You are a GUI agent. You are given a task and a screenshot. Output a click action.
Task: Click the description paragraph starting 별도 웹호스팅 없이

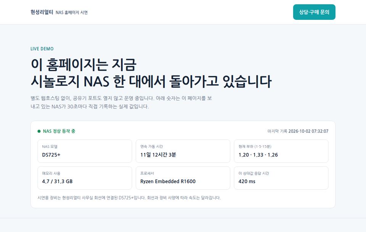pos(121,102)
